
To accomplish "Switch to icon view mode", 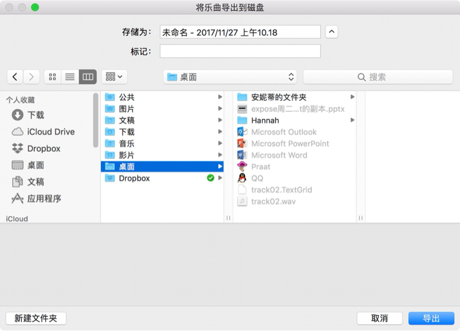I will (x=52, y=77).
